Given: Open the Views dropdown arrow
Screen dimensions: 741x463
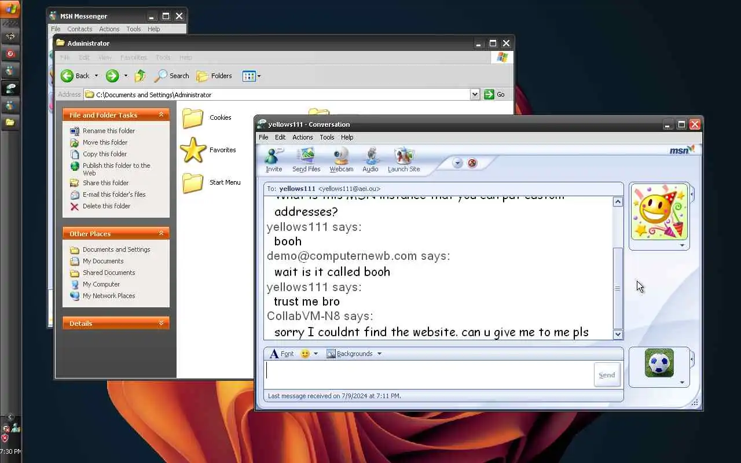Looking at the screenshot, I should 259,76.
